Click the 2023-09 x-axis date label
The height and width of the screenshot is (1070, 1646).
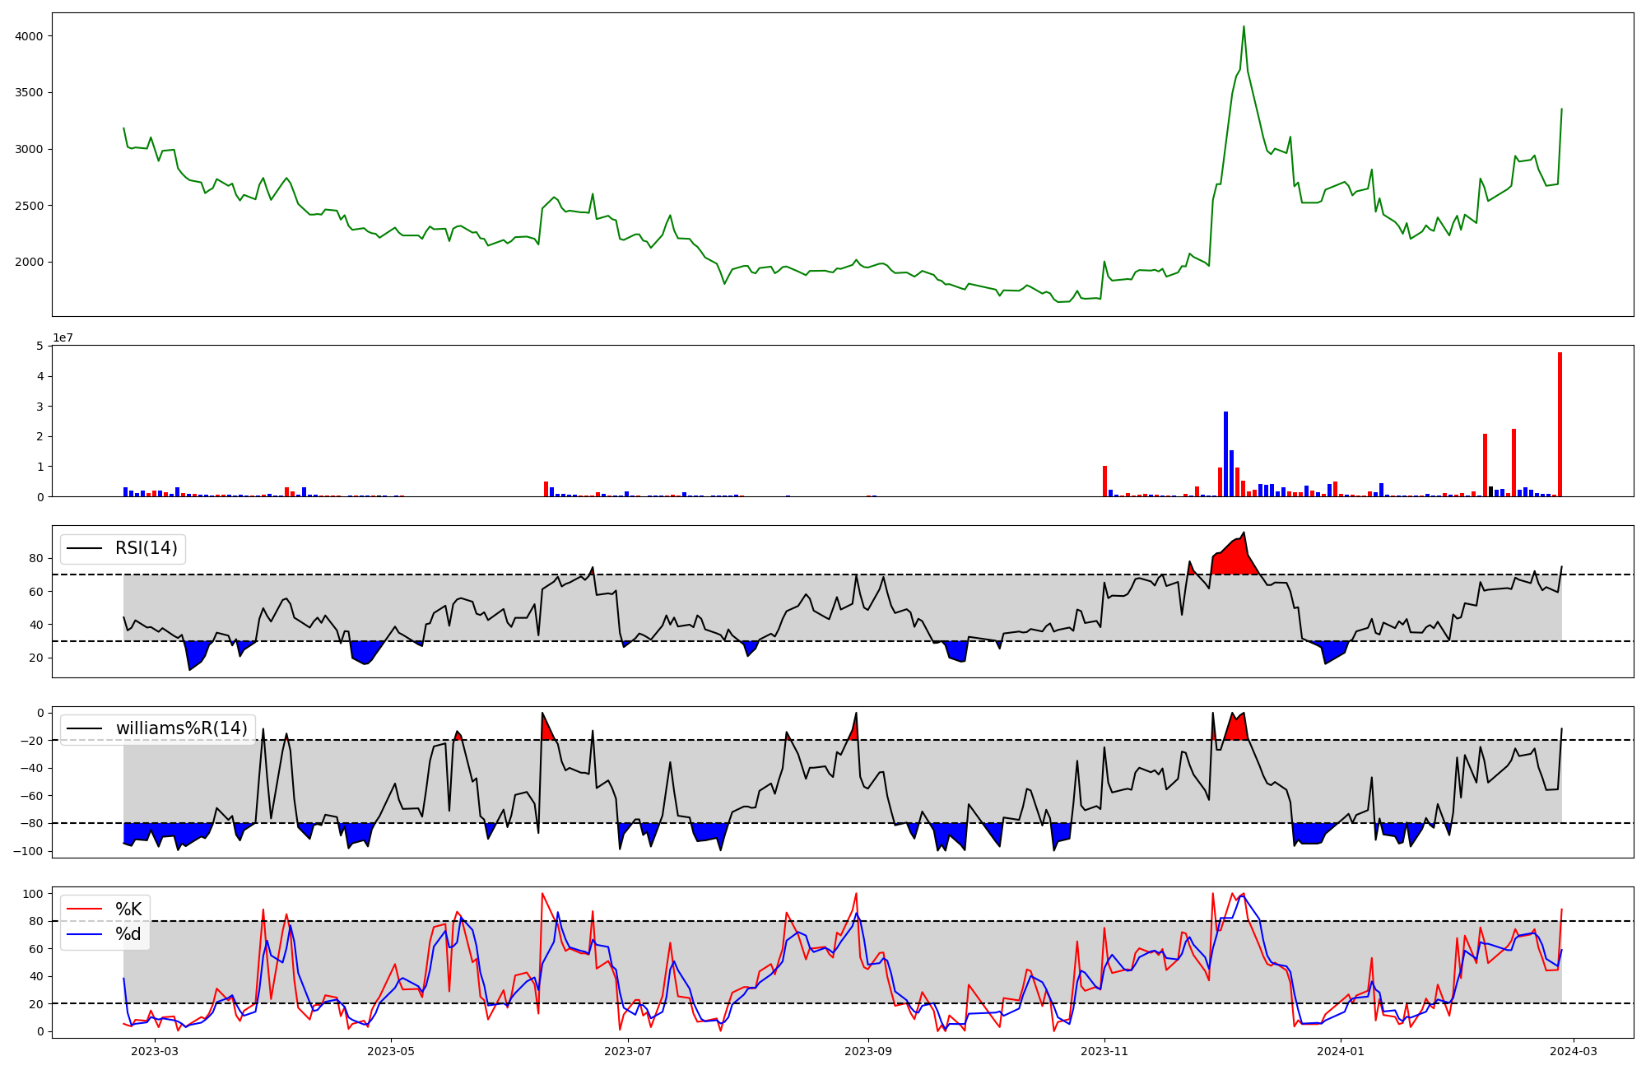pyautogui.click(x=868, y=1051)
